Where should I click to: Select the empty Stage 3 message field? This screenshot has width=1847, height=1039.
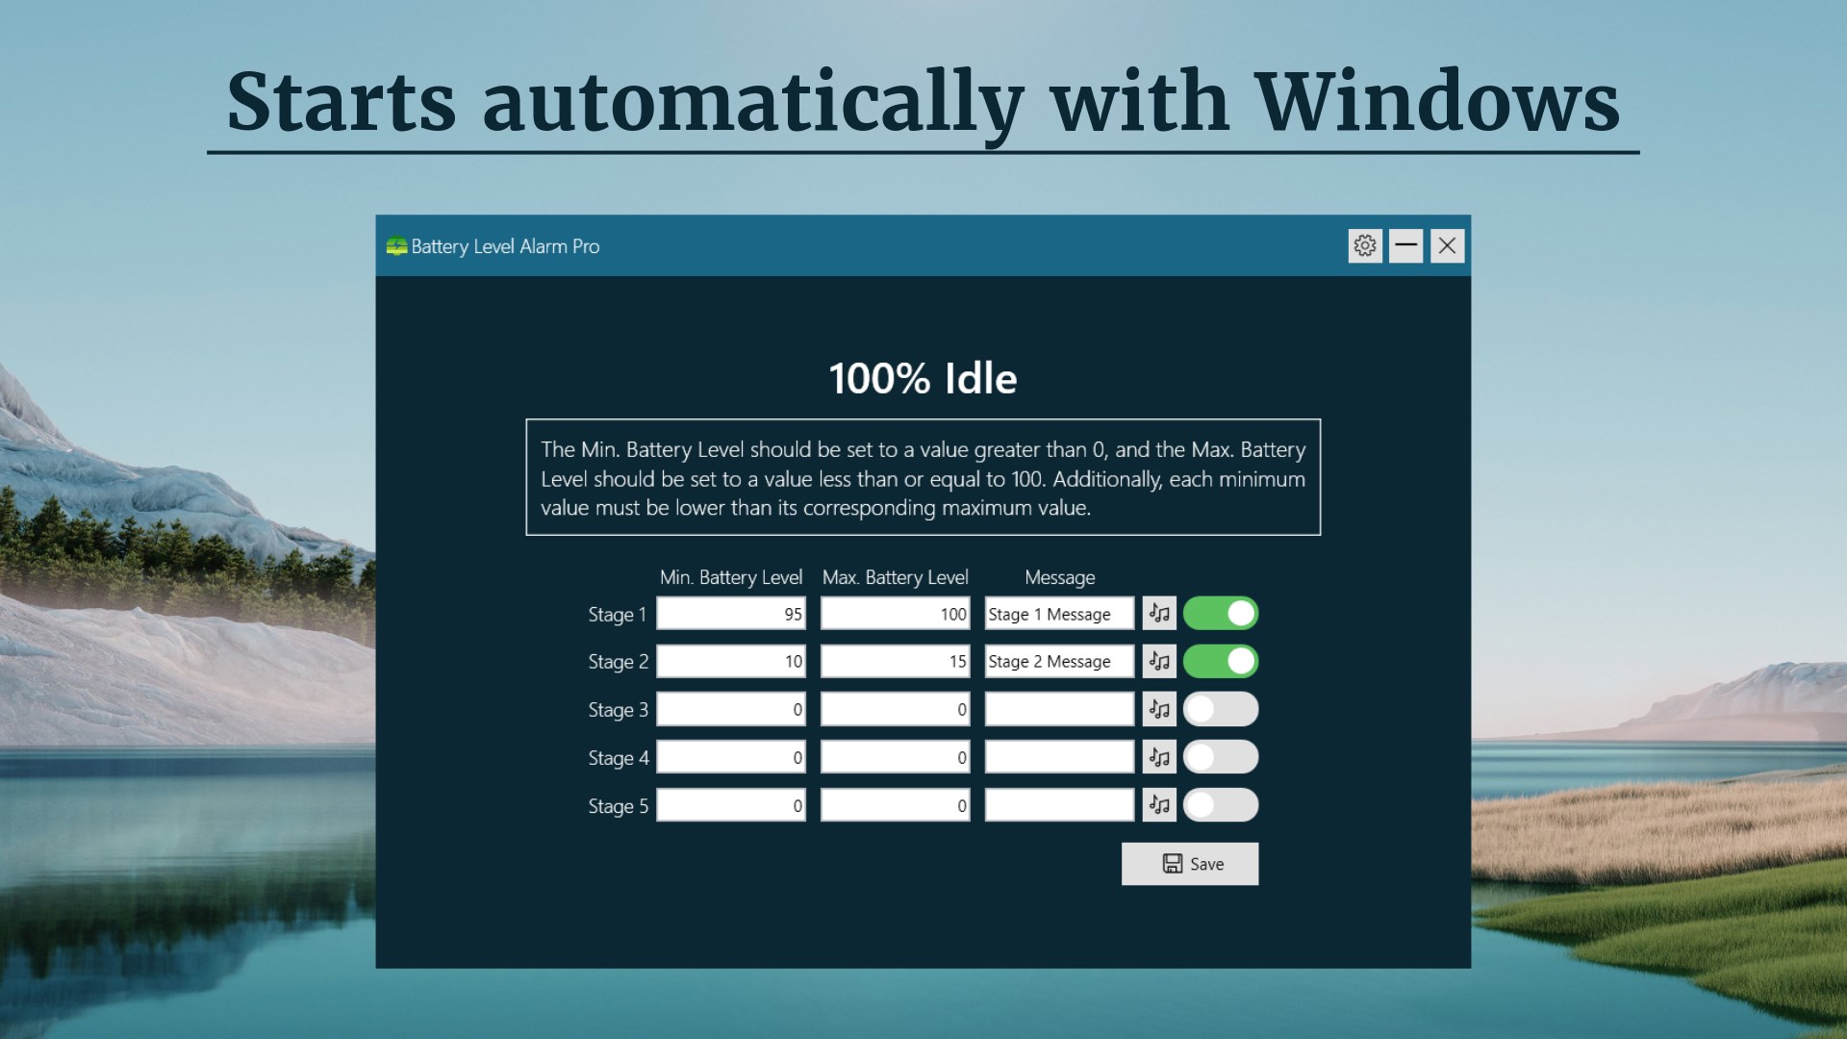[1060, 710]
